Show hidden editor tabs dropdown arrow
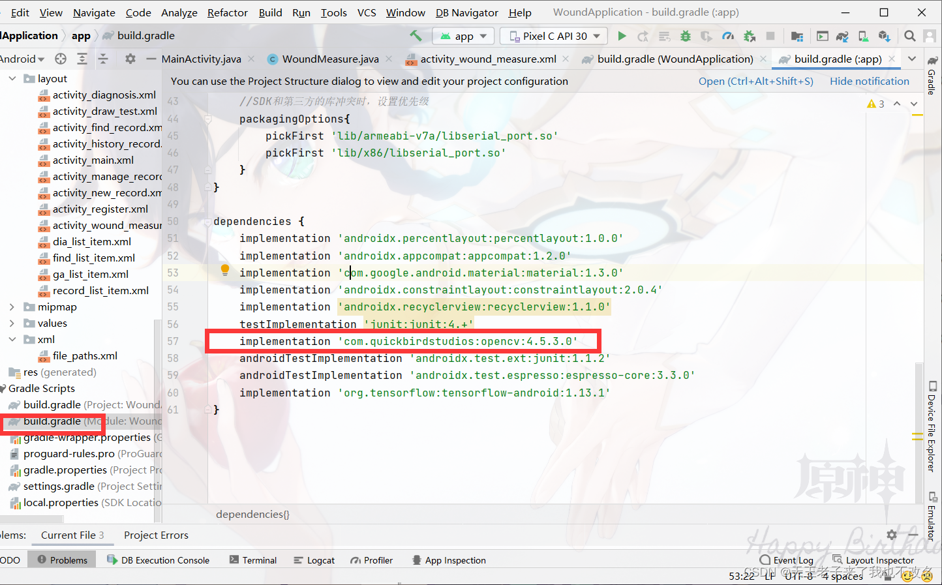942x585 pixels. click(x=912, y=59)
